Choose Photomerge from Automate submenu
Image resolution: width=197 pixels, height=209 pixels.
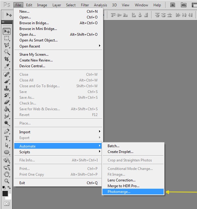tap(133, 192)
